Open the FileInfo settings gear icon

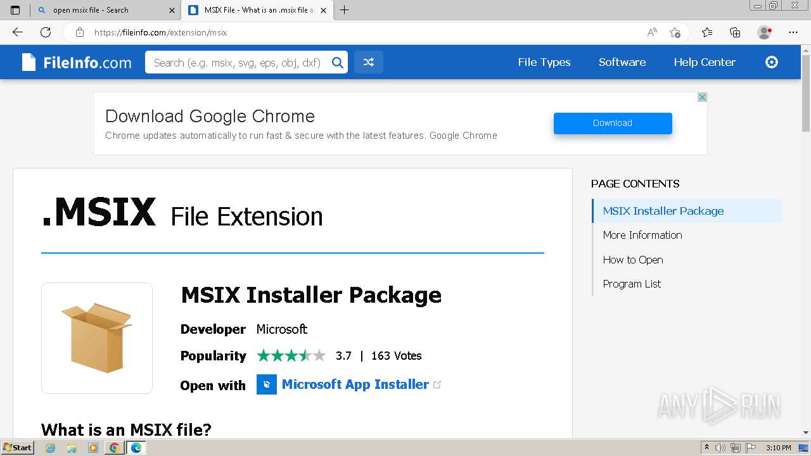click(771, 62)
